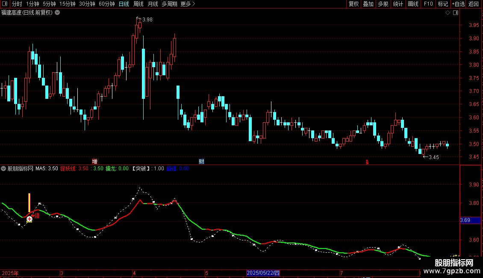The image size is (483, 278).
Task: Expand the 福建高速 chart title dropdown
Action: pos(57,13)
